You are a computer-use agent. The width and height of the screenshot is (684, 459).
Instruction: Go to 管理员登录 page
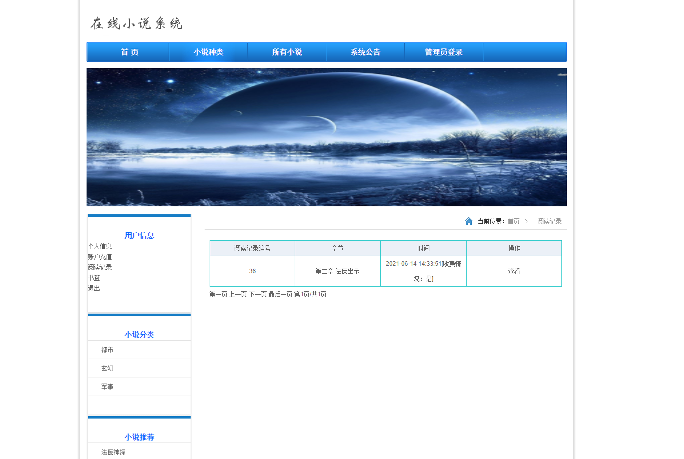tap(443, 51)
